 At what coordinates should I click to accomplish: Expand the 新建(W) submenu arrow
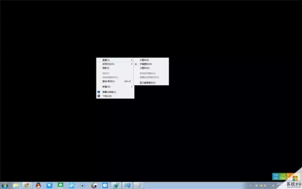(132, 86)
